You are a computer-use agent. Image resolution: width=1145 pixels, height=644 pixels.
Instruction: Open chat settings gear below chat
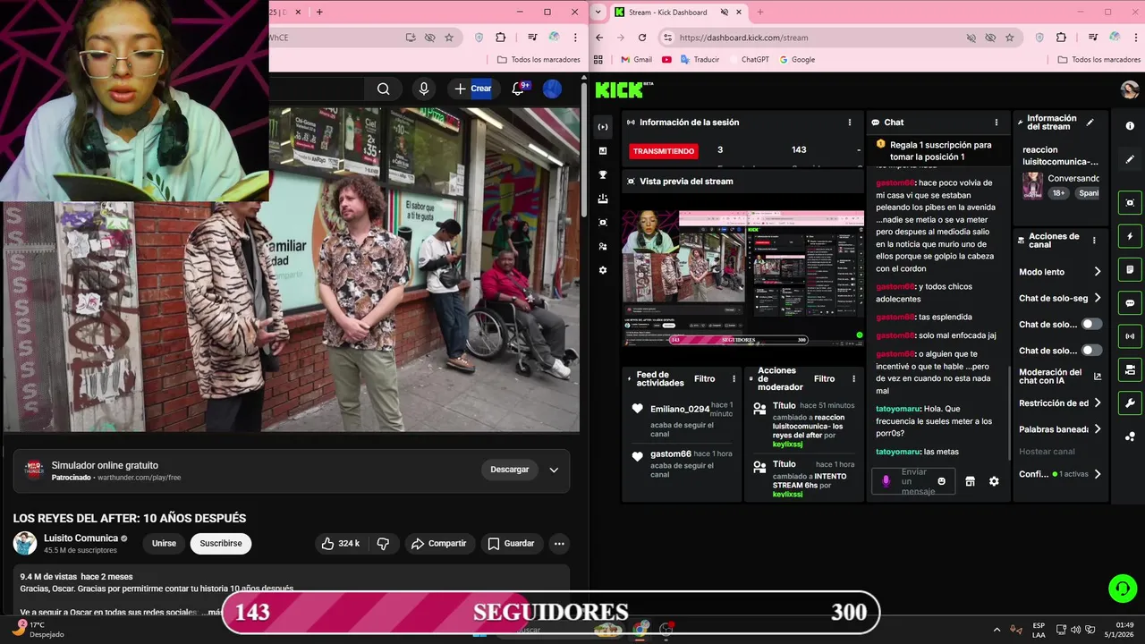pos(994,481)
